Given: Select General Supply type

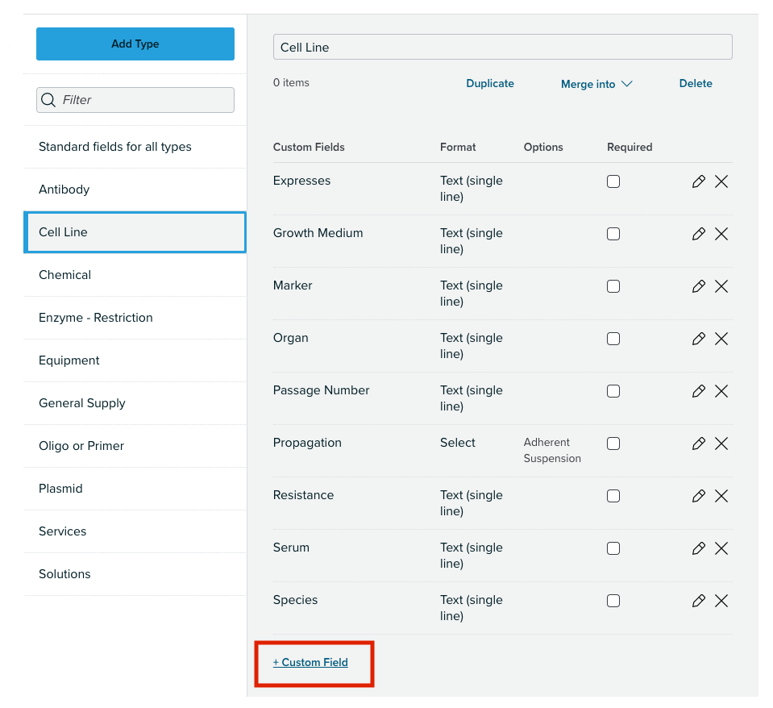Looking at the screenshot, I should click(135, 403).
